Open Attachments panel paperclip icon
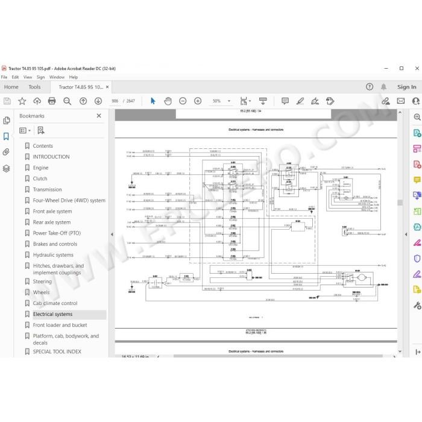422x422 pixels. tap(6, 152)
